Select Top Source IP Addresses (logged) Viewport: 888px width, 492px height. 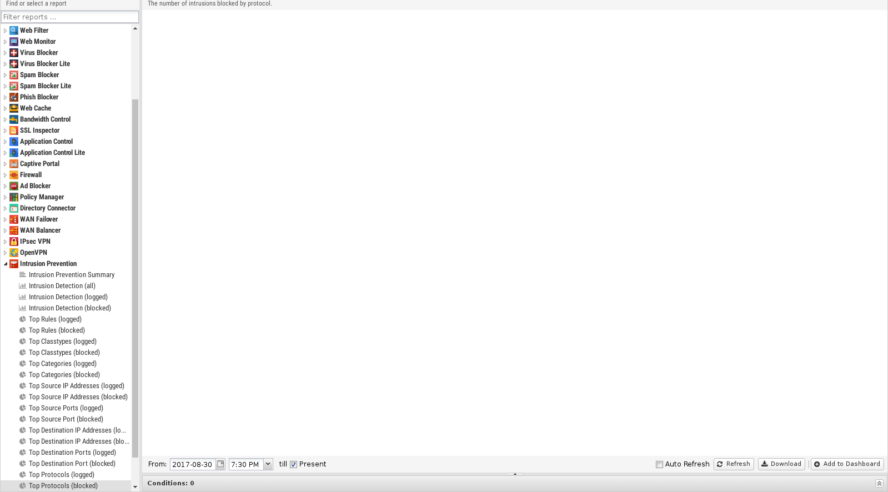tap(77, 386)
